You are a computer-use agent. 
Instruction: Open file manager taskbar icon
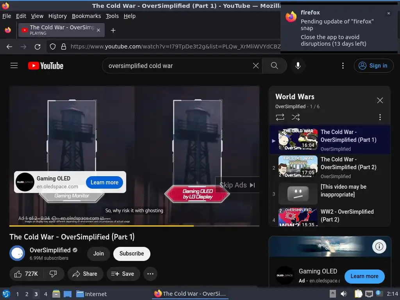[x=56, y=294]
